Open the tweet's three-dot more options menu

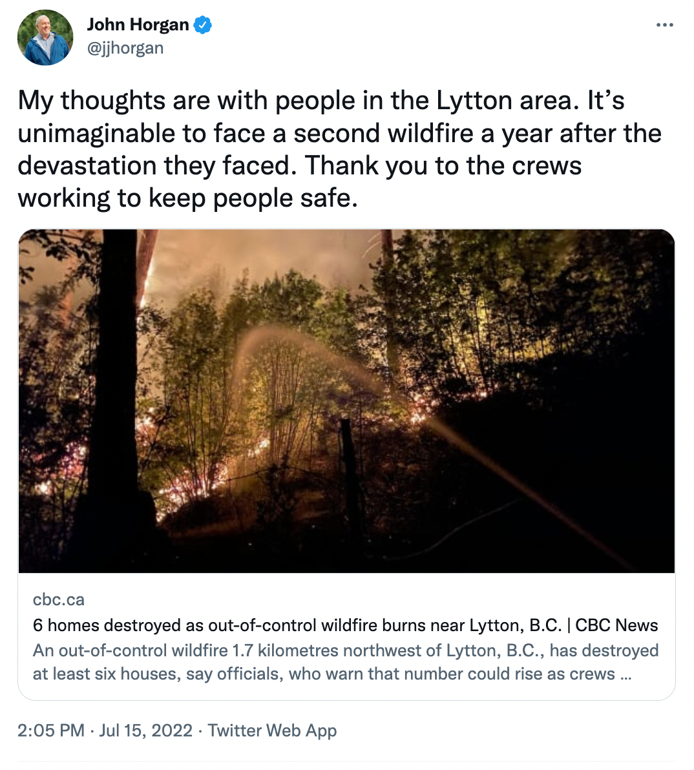tap(664, 25)
